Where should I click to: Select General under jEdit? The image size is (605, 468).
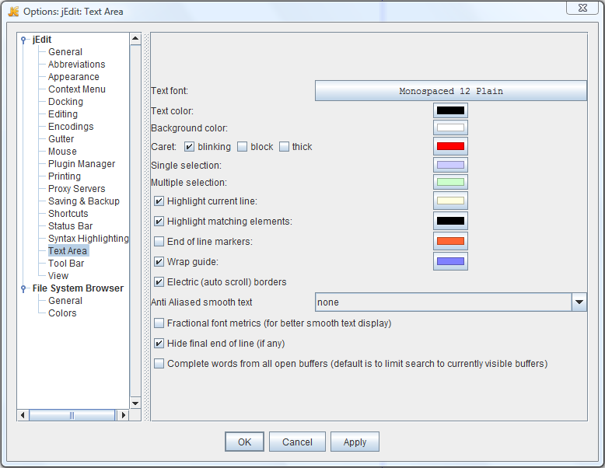65,52
